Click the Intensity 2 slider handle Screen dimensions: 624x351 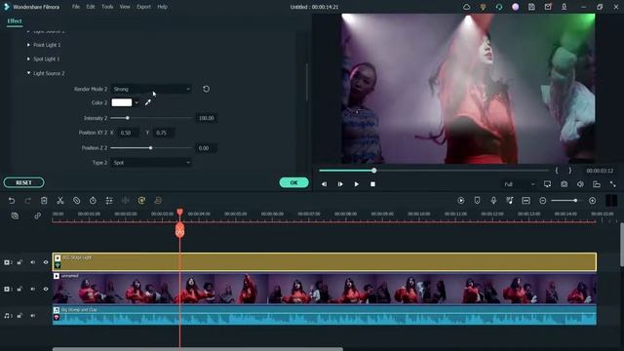pyautogui.click(x=128, y=118)
